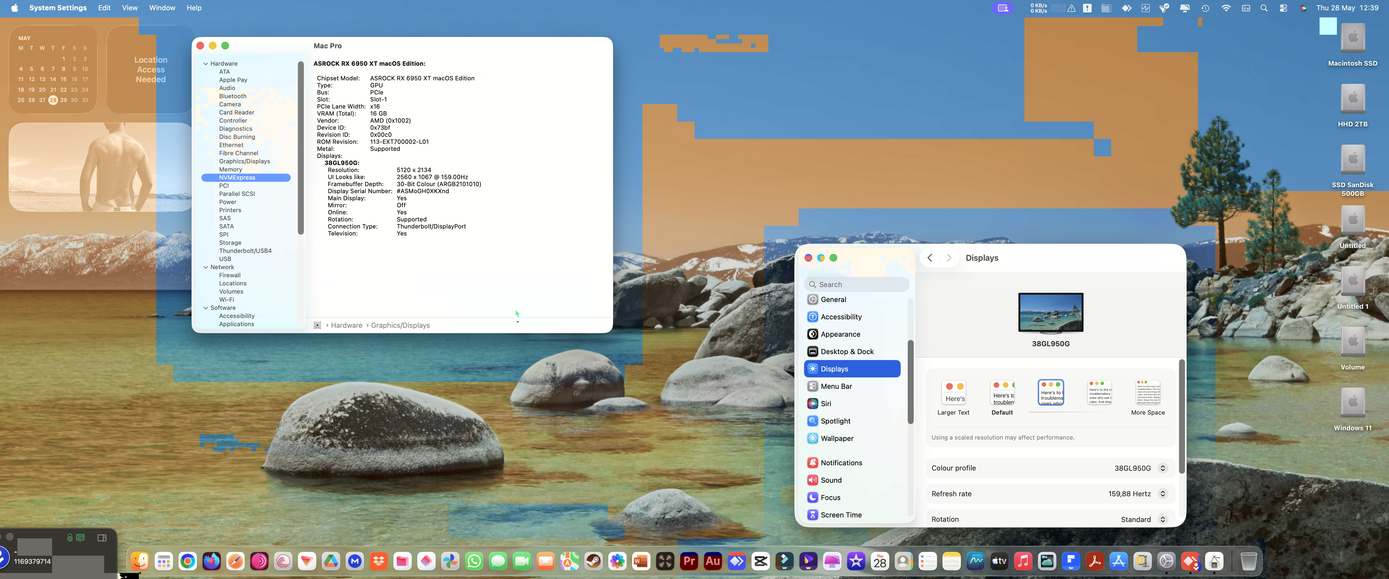
Task: Click the 38GL950G display thumbnail
Action: coord(1050,313)
